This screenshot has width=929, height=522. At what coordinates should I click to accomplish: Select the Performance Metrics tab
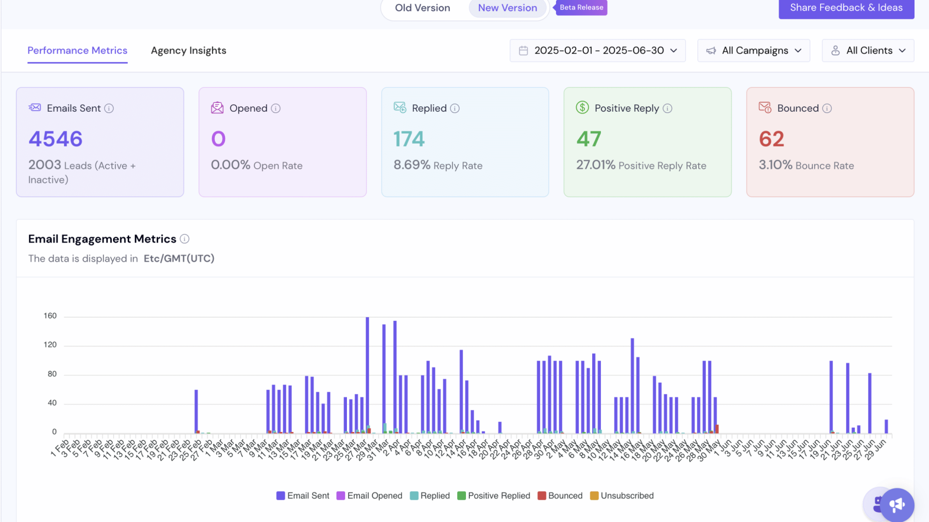pos(77,51)
